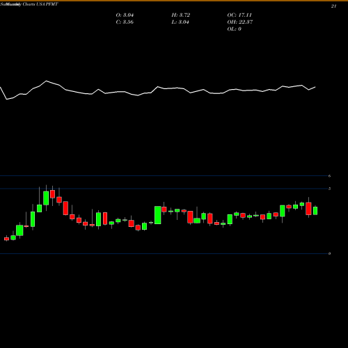Click the '21' label in top corner
This screenshot has width=348, height=348.
pyautogui.click(x=333, y=6)
